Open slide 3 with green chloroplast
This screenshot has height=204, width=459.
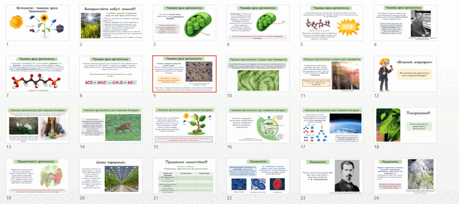(x=185, y=23)
